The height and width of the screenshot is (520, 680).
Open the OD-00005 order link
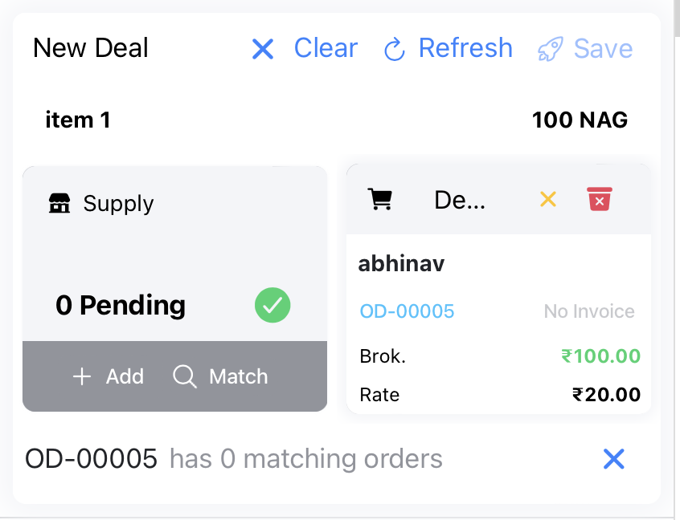pos(407,311)
